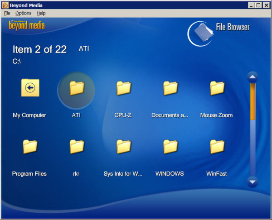
Task: Open the Program Files folder icon
Action: pos(30,147)
